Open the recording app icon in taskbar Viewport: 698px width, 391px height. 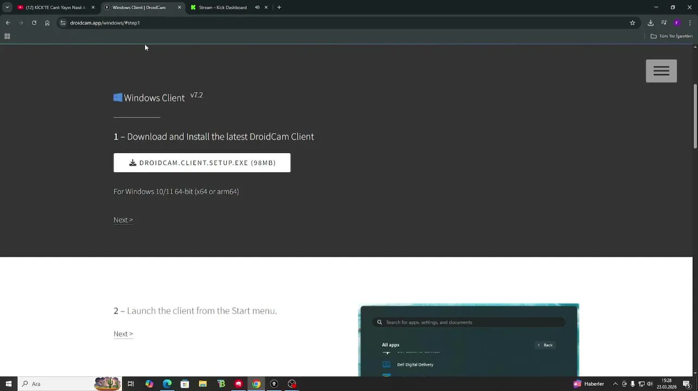tap(292, 384)
